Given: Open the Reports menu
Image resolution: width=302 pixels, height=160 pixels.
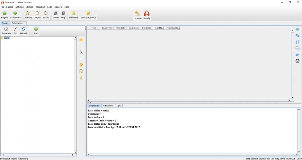Looking at the screenshot, I should click(x=58, y=7).
